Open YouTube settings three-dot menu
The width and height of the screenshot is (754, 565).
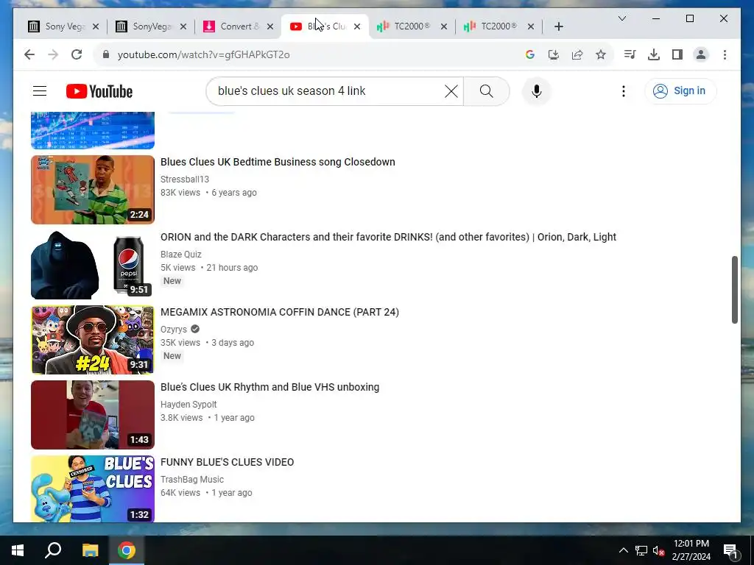point(623,91)
